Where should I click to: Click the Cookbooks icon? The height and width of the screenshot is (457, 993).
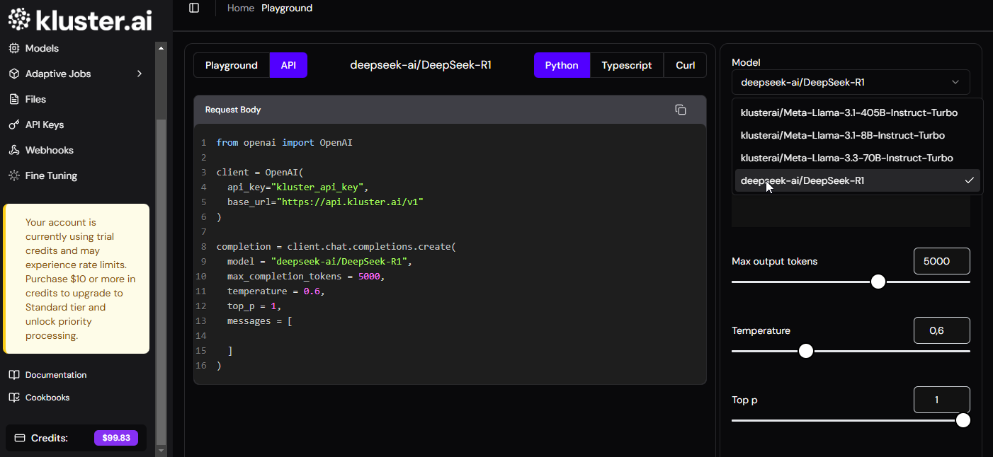tap(13, 398)
